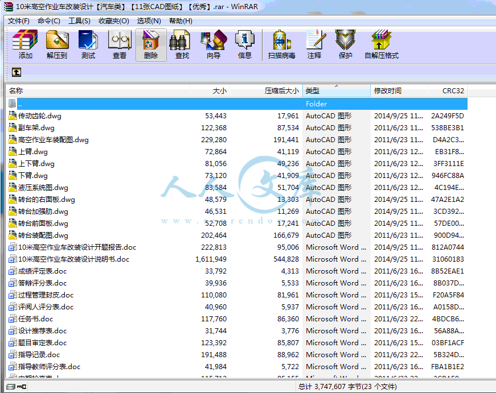This screenshot has height=393, width=496.
Task: Sort by 名称 column header
Action: coord(98,91)
